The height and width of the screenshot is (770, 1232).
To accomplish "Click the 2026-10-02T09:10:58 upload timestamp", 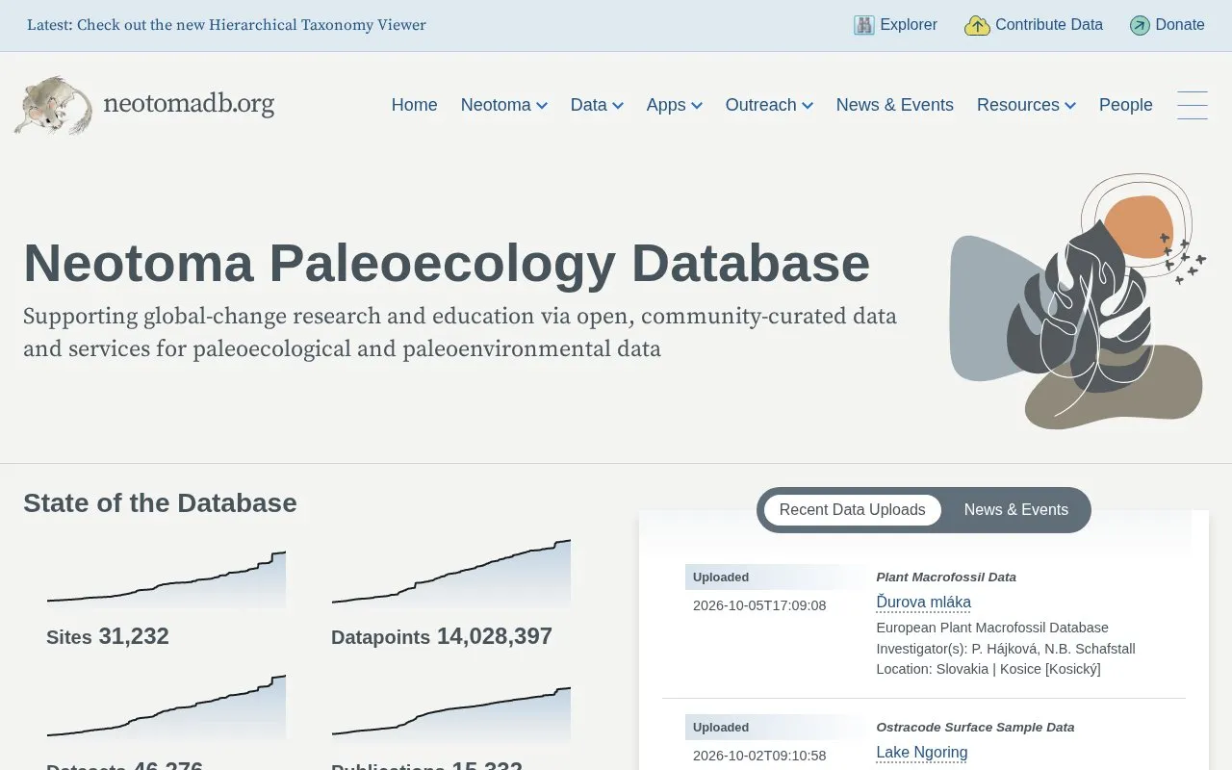I will coord(759,756).
